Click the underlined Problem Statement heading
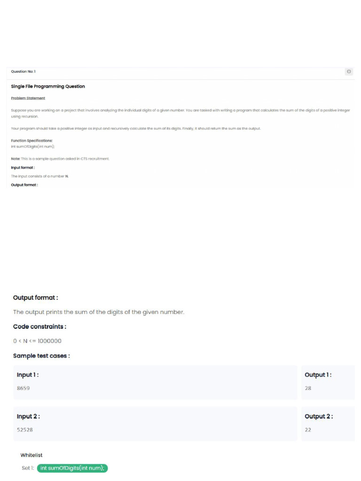 click(28, 98)
